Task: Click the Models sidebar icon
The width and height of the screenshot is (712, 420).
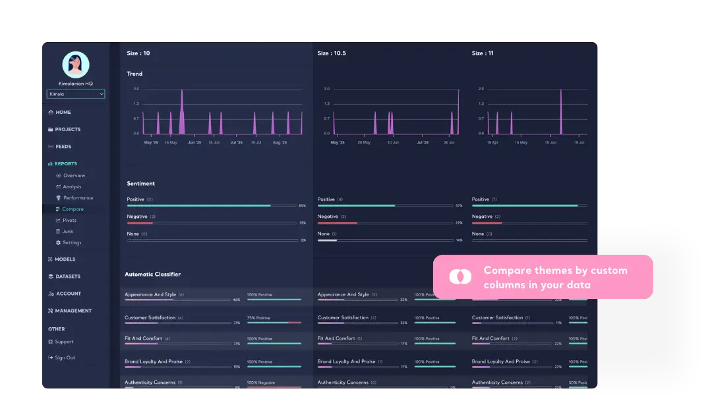Action: click(51, 259)
